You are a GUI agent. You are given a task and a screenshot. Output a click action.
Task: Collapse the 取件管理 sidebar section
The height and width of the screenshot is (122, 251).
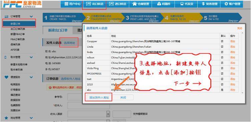tap(31, 57)
